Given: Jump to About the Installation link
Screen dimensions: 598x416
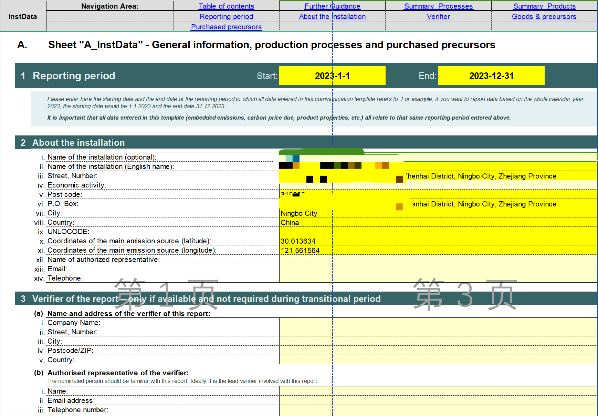Looking at the screenshot, I should pos(332,17).
